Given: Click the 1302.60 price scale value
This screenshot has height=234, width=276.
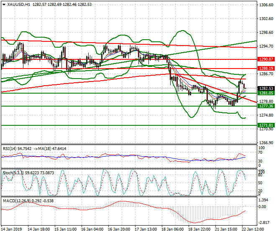Looking at the screenshot, I should pos(266,19).
